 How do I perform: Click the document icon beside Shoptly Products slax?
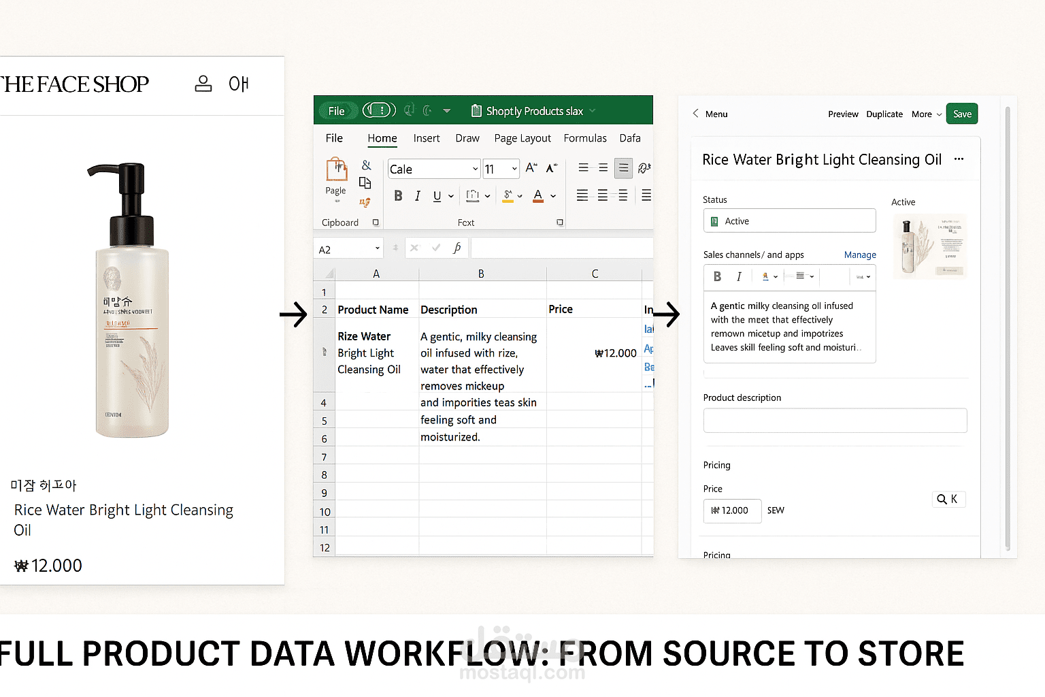[476, 111]
